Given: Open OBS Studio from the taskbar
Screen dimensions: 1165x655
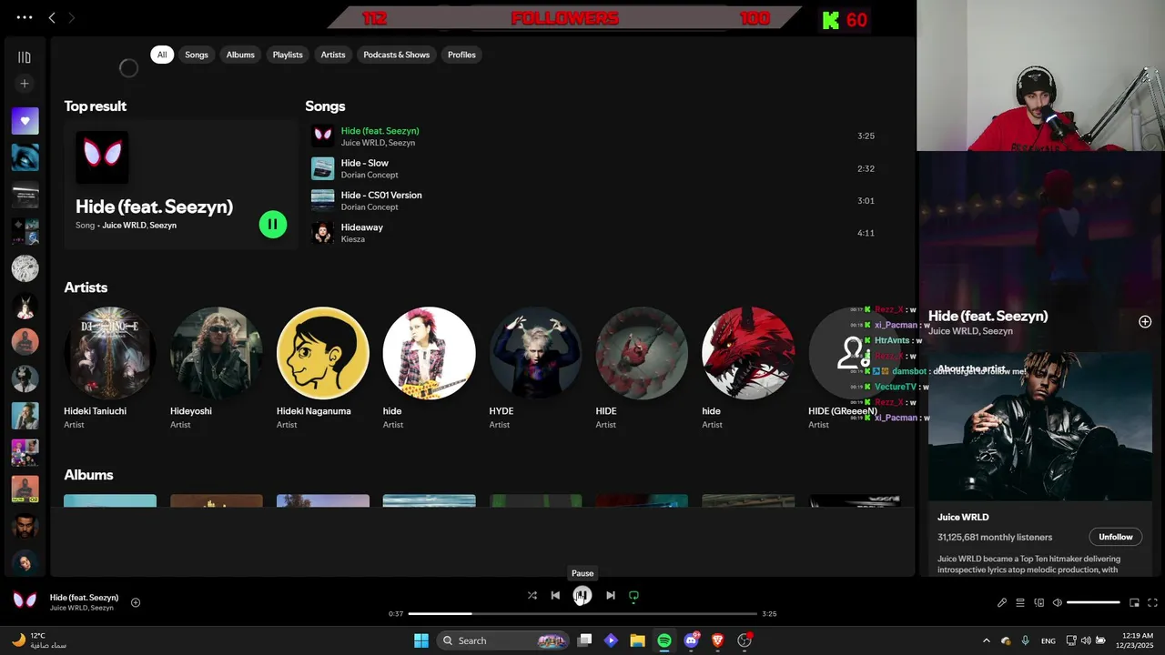Looking at the screenshot, I should click(x=745, y=640).
